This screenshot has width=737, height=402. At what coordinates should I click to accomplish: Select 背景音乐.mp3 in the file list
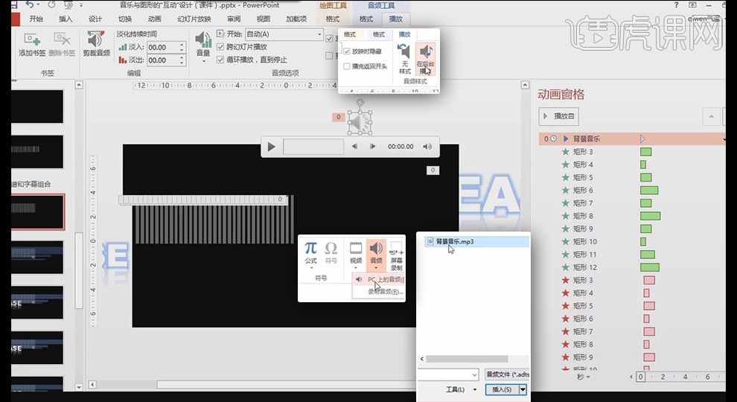pyautogui.click(x=454, y=242)
